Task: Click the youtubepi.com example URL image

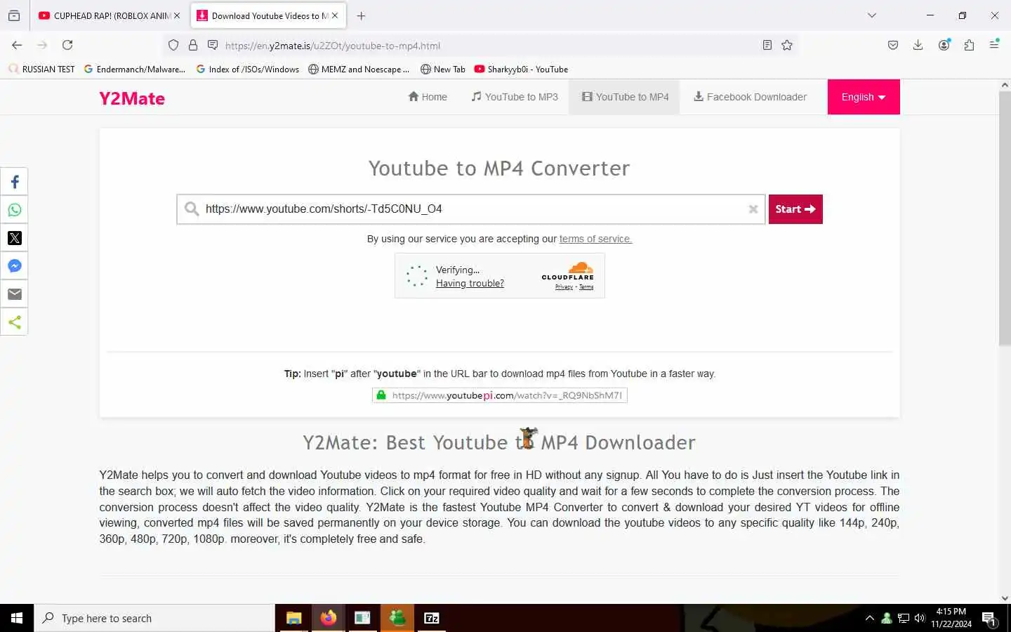Action: pos(499,395)
